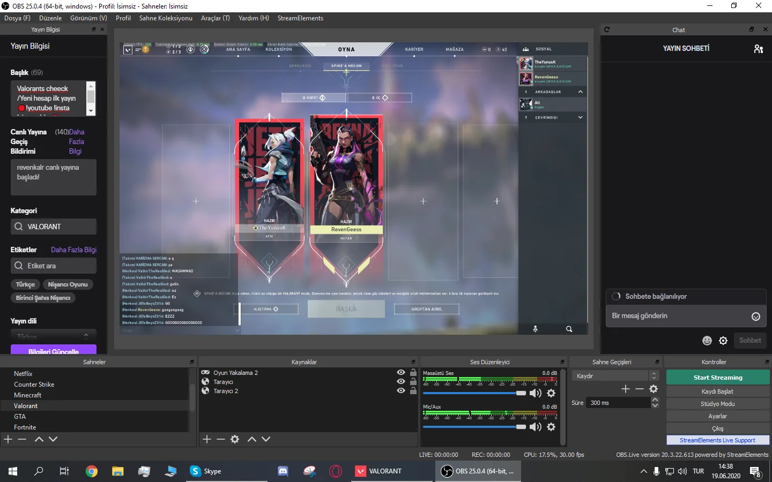Open emoji picker in message box
772x482 pixels.
coord(756,317)
